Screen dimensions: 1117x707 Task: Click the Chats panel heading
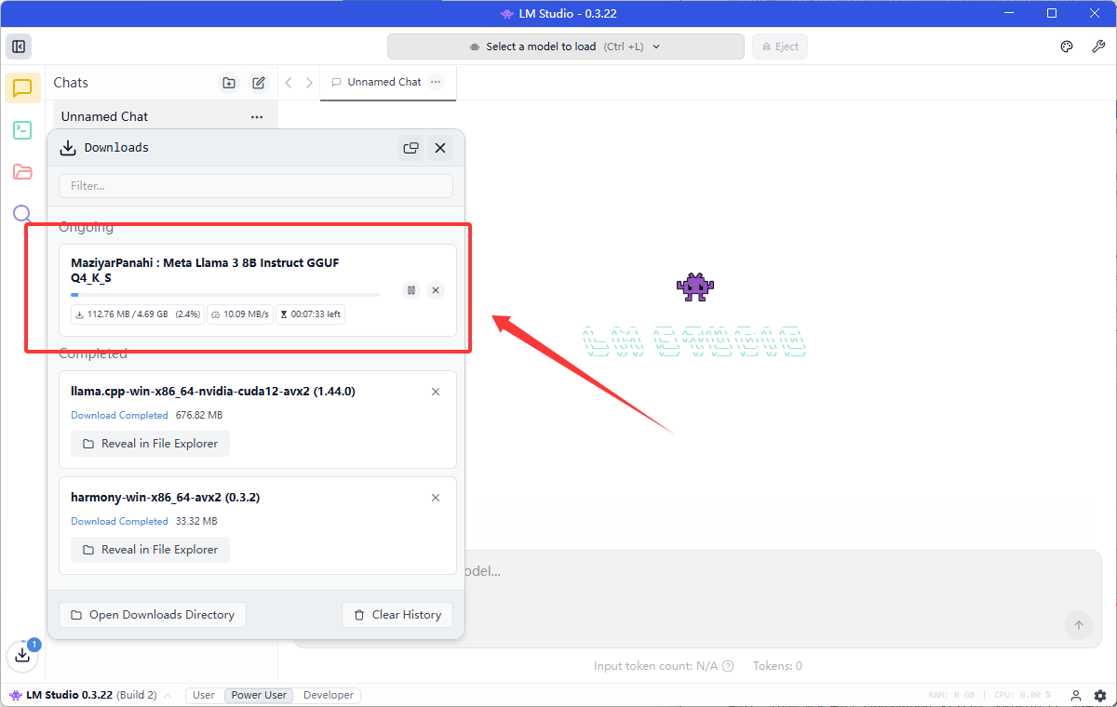pyautogui.click(x=71, y=83)
